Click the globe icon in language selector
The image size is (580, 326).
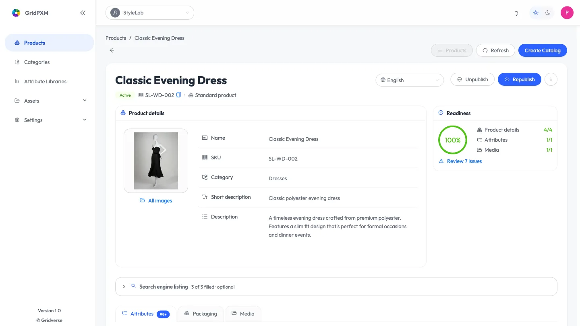[x=383, y=80]
